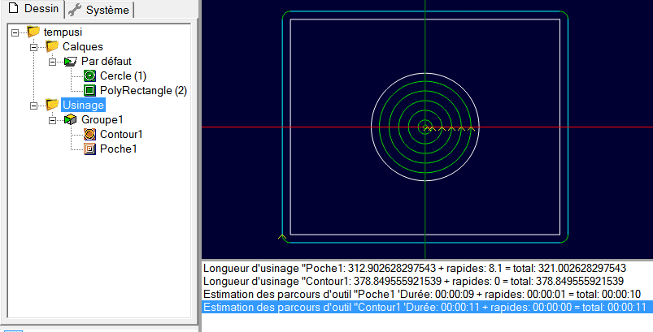653x332 pixels.
Task: Select Cercle (1) in the tree
Action: pos(124,76)
